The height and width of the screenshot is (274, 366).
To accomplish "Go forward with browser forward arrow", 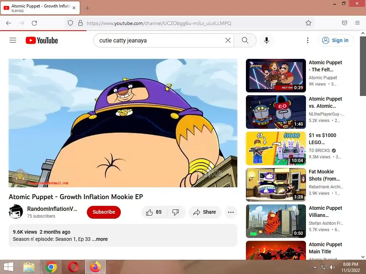I will 21,23.
